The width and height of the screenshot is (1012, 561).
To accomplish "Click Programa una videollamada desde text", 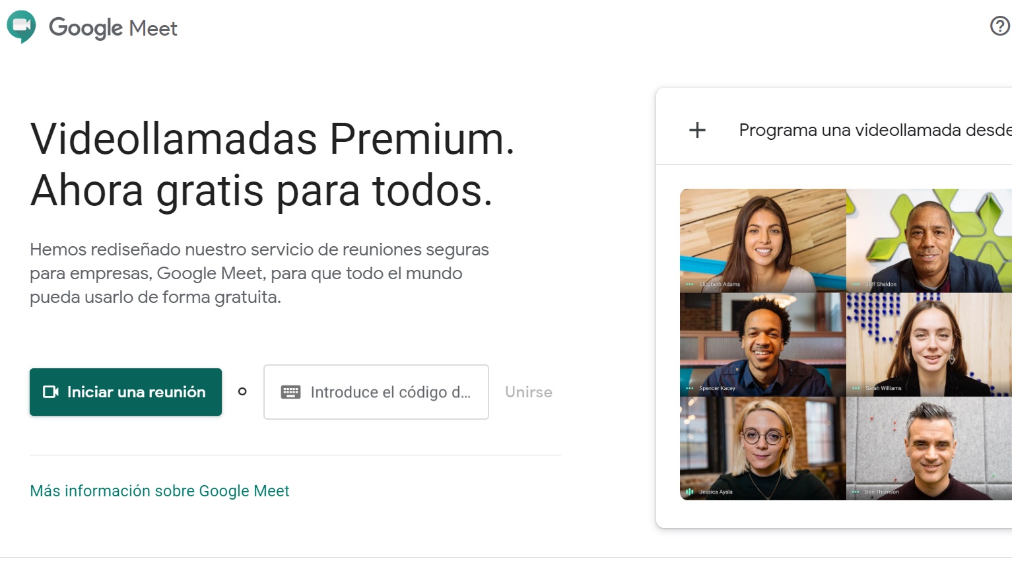I will click(x=875, y=130).
